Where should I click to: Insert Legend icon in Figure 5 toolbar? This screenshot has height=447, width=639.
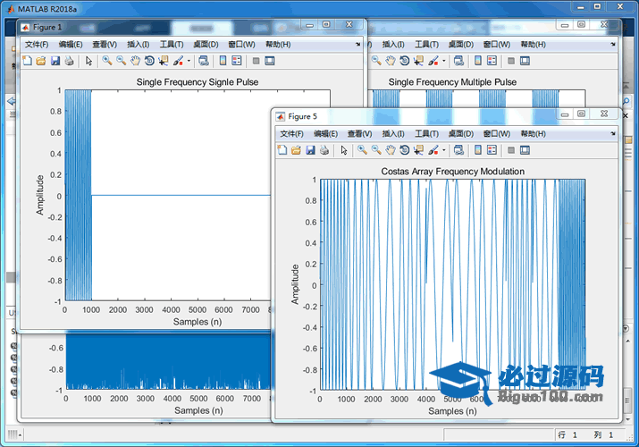click(x=492, y=150)
